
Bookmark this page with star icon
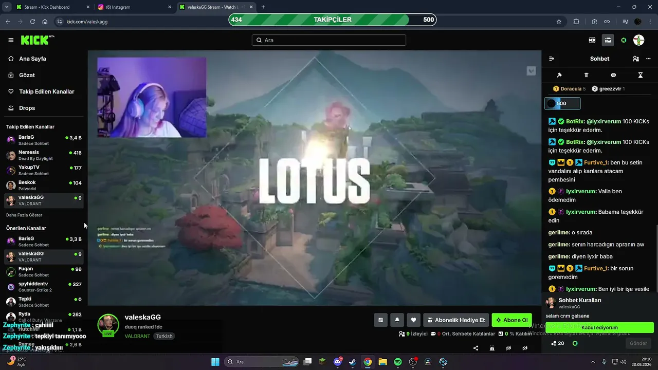(x=559, y=22)
